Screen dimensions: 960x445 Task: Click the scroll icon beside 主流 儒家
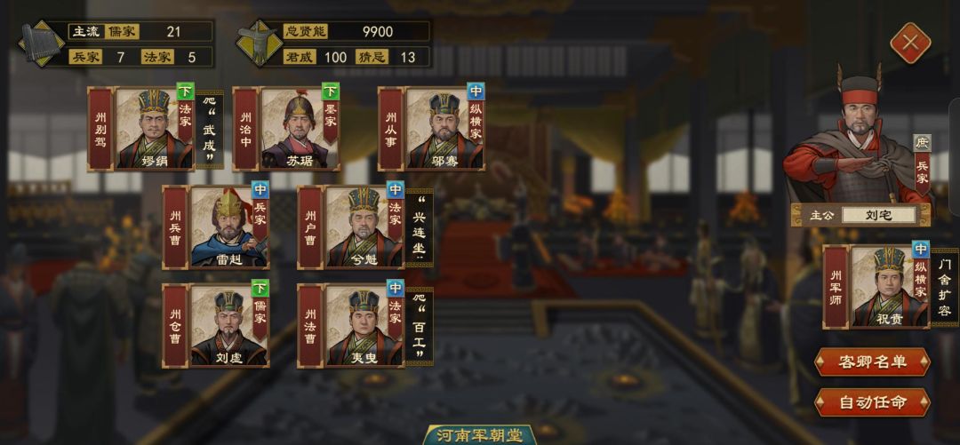coord(42,44)
